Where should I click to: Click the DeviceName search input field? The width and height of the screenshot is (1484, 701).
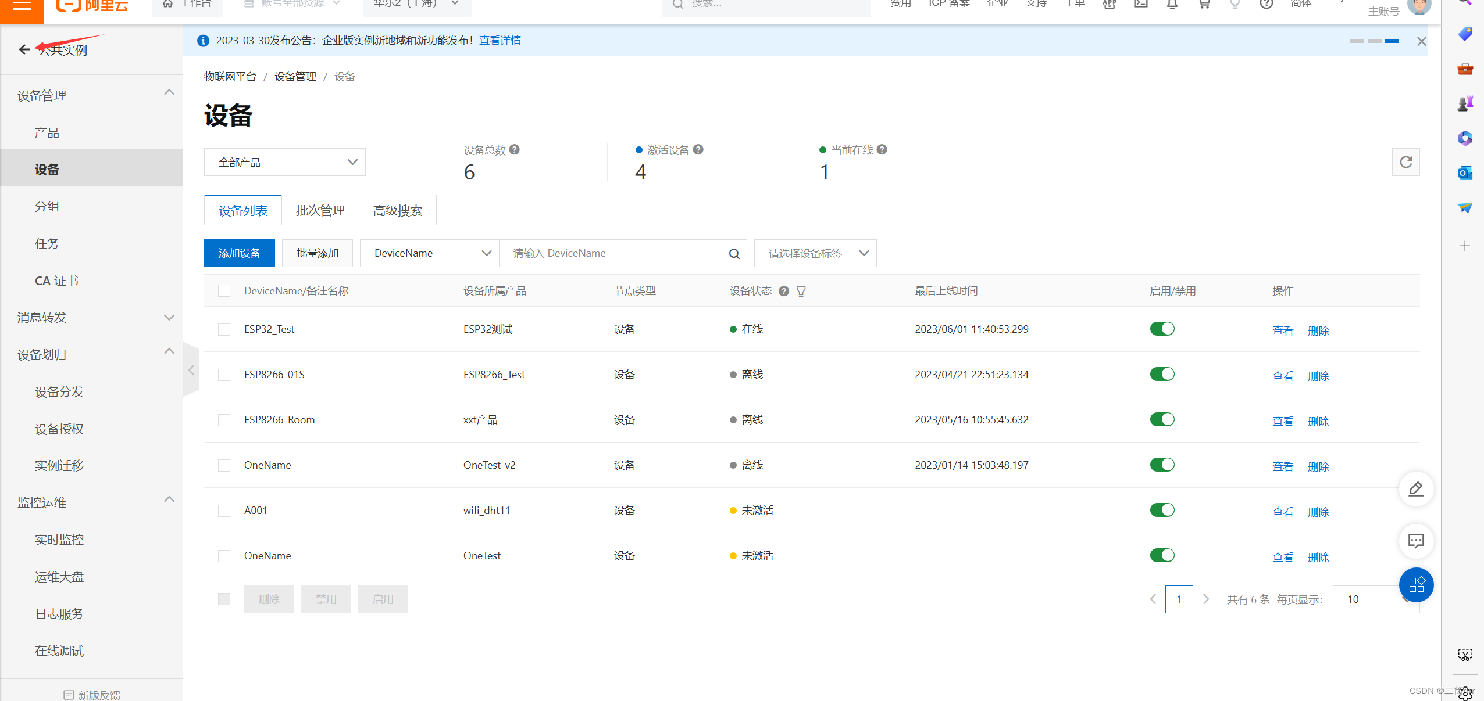pyautogui.click(x=616, y=253)
